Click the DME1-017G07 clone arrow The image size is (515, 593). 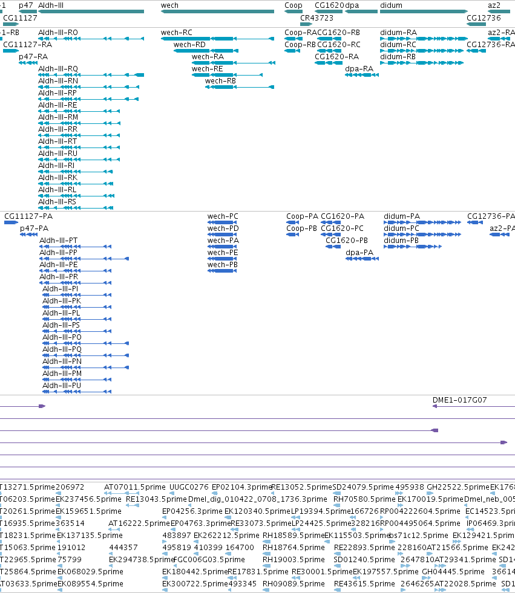(474, 406)
